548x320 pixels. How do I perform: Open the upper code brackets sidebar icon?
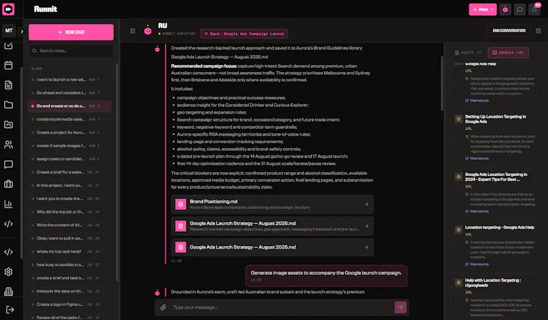click(9, 224)
